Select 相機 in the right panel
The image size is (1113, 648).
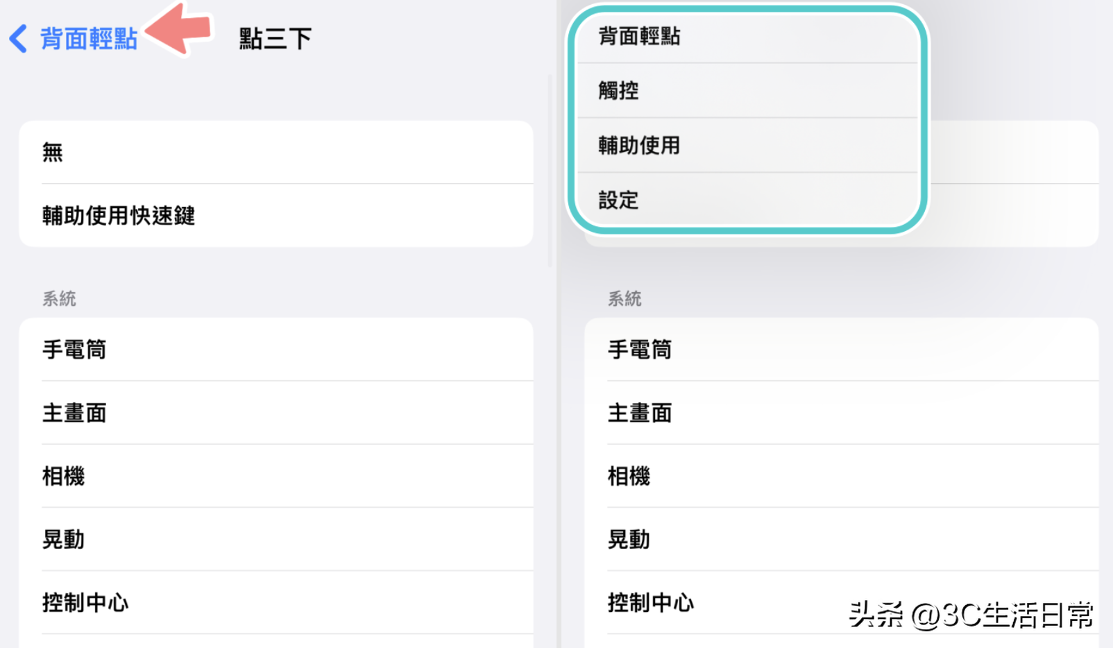842,476
